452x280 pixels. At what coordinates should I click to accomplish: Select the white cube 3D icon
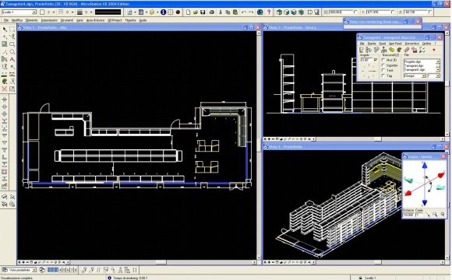[x=287, y=12]
